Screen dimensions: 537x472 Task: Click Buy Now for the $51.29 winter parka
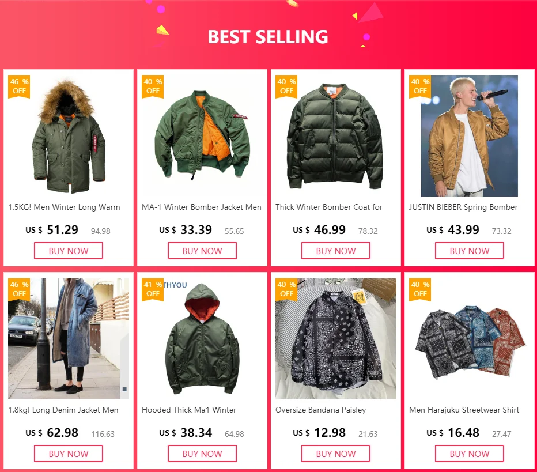coord(69,251)
